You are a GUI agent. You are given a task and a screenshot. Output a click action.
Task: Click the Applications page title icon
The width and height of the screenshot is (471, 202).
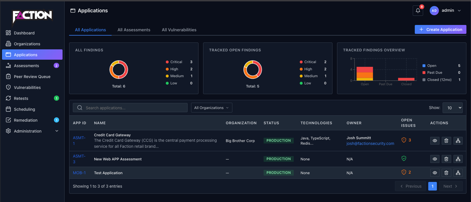click(73, 11)
